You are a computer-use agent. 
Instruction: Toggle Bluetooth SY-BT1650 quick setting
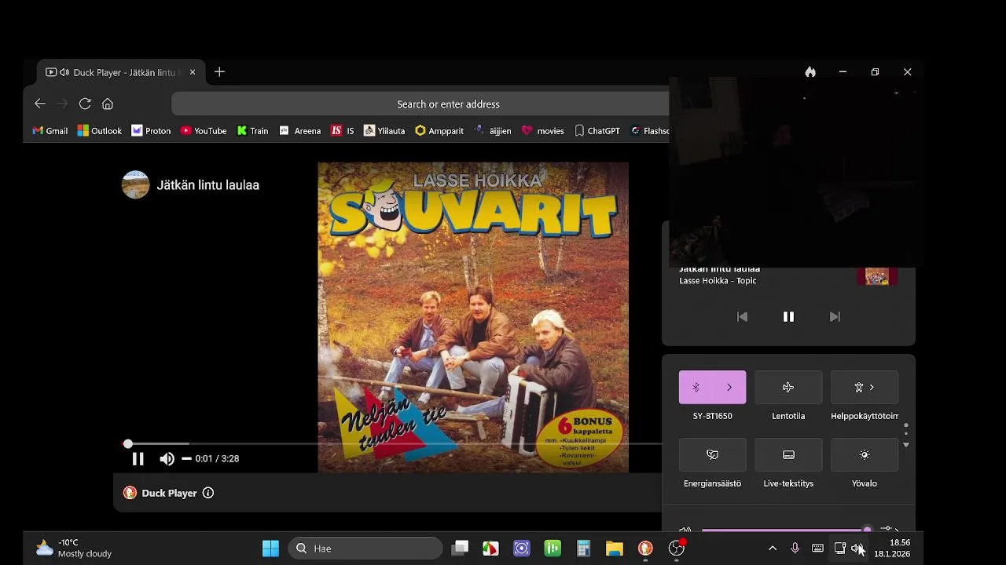[x=696, y=387]
